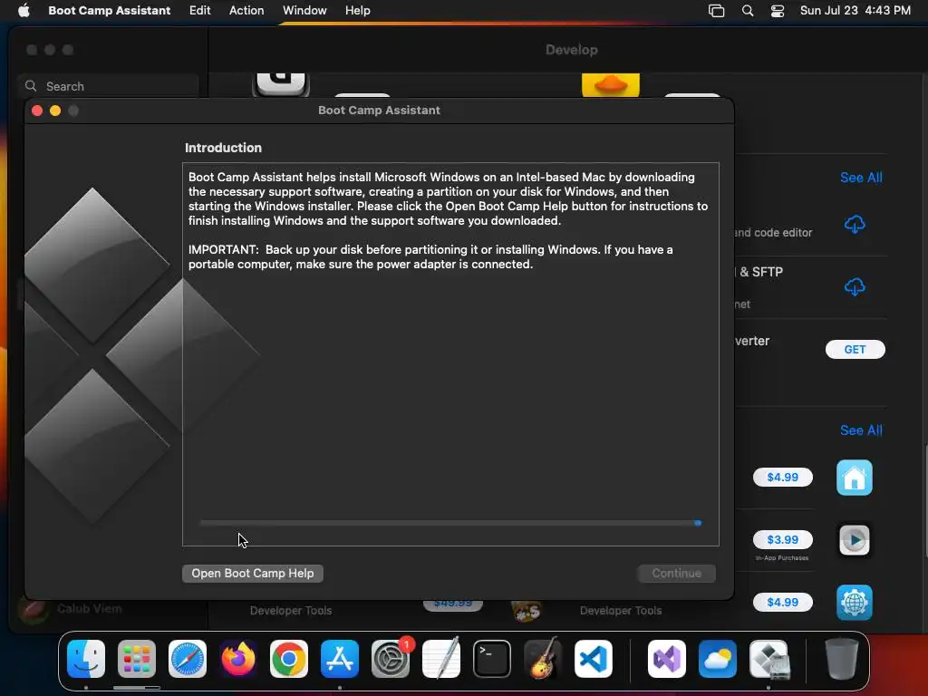928x696 pixels.
Task: Open the Window menu
Action: (304, 10)
